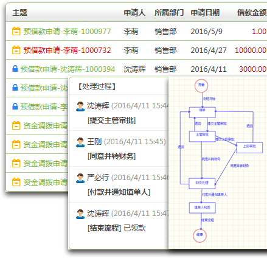267x258 pixels.
Task: Click the 借款金额 column header
Action: click(252, 13)
